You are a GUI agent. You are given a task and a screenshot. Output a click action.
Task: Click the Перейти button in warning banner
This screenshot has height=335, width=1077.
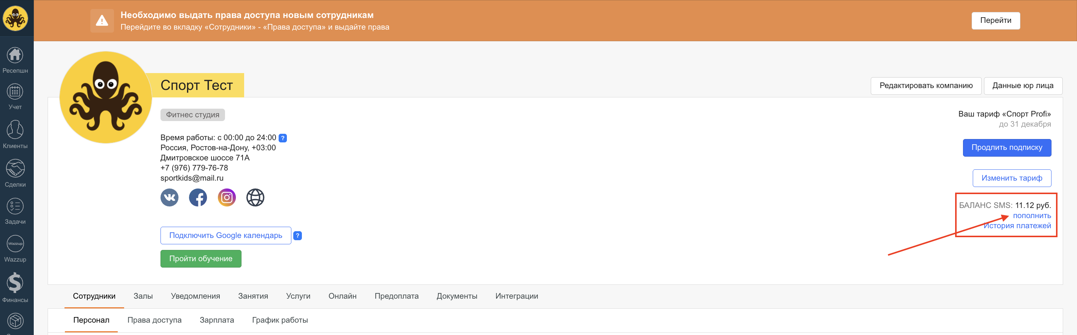pos(996,21)
